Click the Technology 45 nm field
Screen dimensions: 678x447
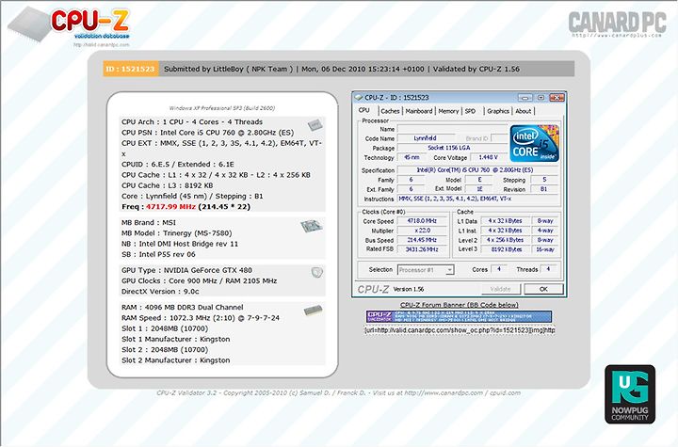(412, 157)
